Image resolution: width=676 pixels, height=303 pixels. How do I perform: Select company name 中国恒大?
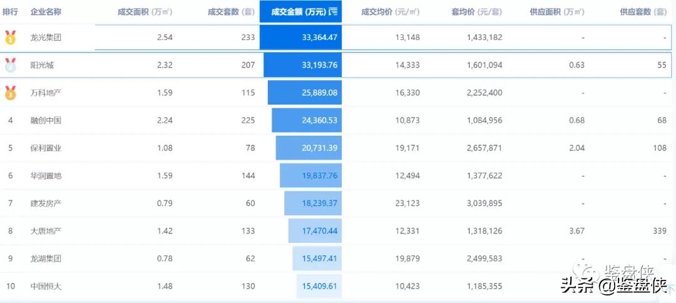[46, 286]
